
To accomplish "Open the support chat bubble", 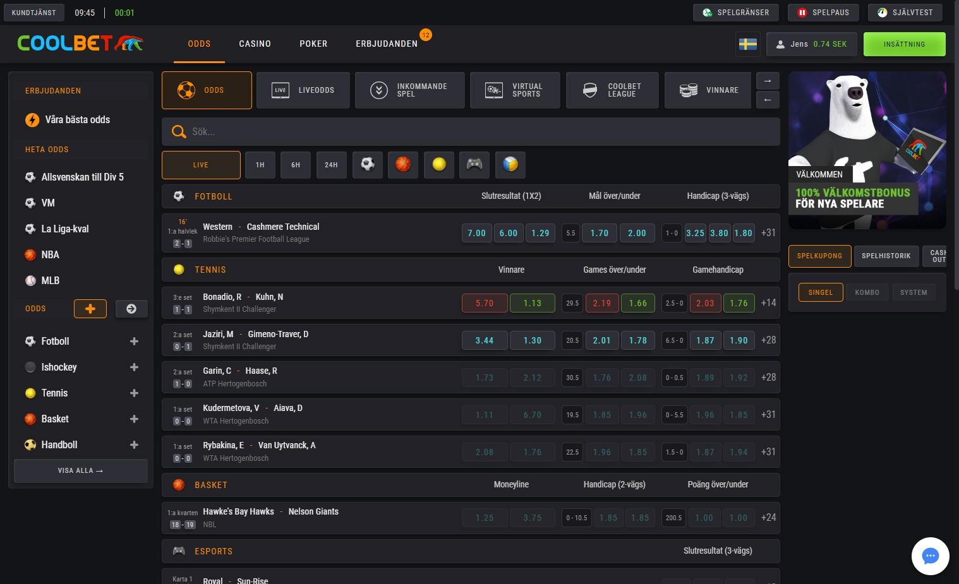I will [929, 556].
